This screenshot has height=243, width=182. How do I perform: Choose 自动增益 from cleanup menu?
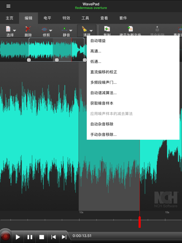tap(133, 41)
